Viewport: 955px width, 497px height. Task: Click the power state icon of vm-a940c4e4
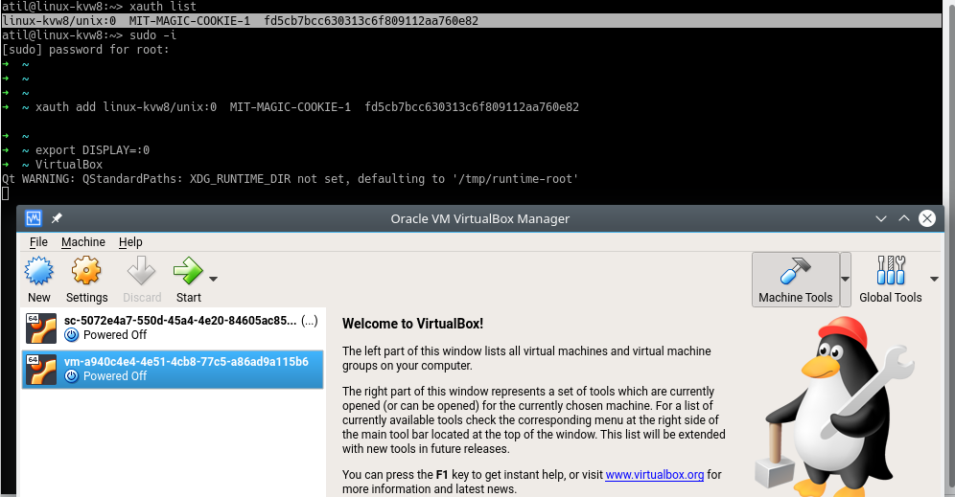pos(71,376)
